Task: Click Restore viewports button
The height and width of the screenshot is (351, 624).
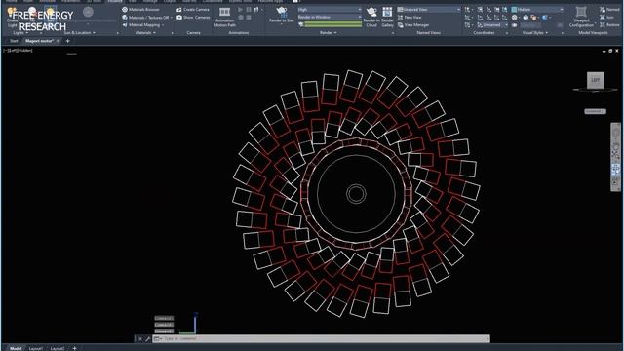Action: click(x=609, y=25)
